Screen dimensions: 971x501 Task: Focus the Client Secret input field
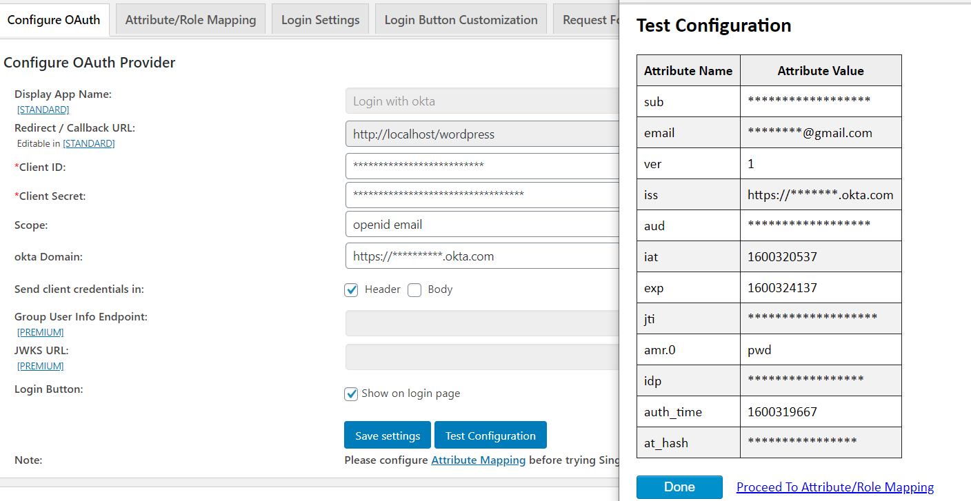[x=481, y=195]
